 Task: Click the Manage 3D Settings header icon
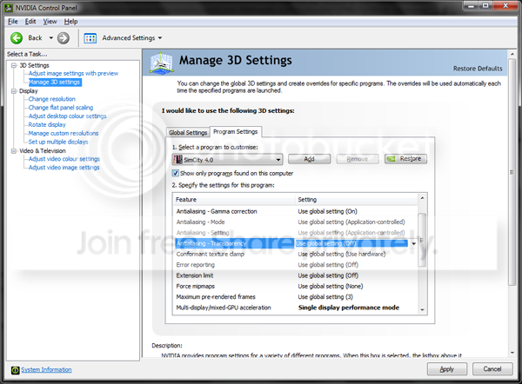pyautogui.click(x=162, y=63)
